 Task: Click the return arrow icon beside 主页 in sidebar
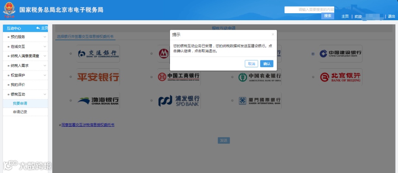(x=38, y=28)
